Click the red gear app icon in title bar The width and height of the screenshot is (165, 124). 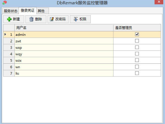coord(5,3)
